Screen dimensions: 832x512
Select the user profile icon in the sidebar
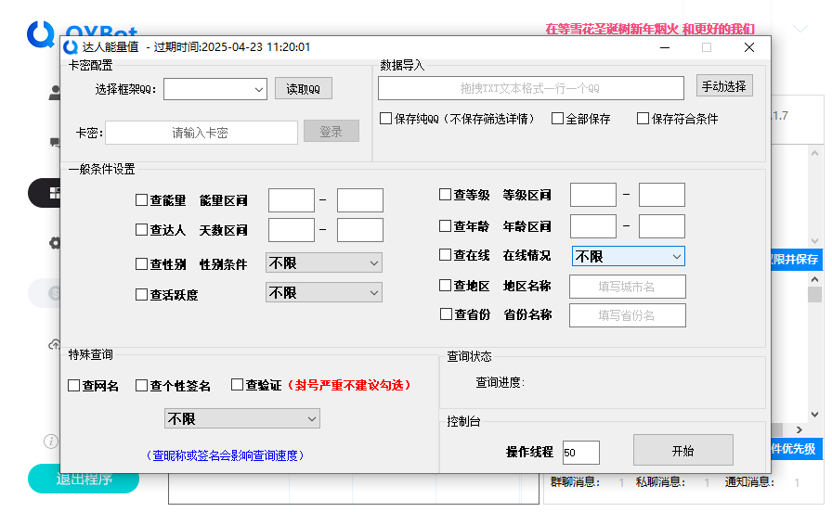(x=55, y=93)
